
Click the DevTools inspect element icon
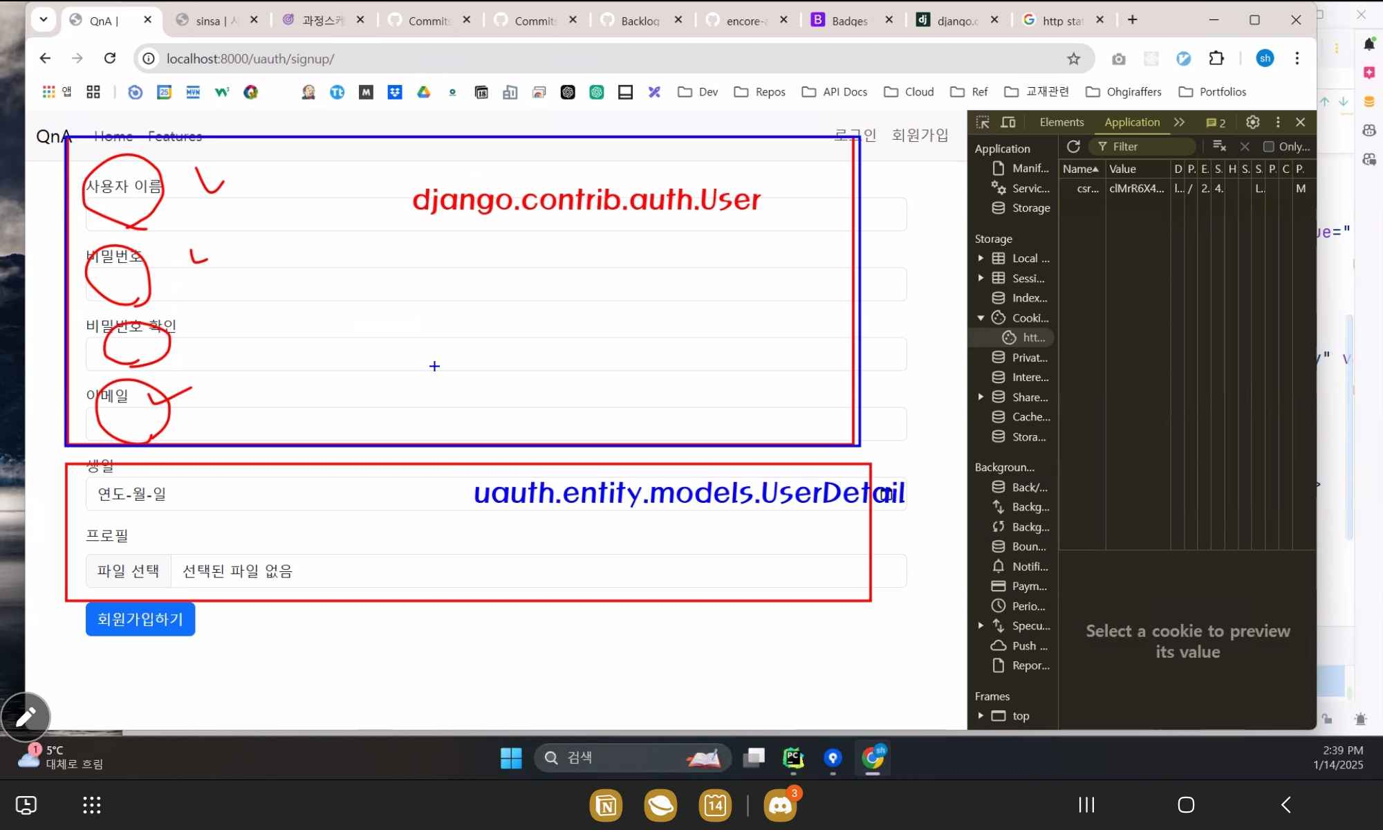[x=982, y=122]
